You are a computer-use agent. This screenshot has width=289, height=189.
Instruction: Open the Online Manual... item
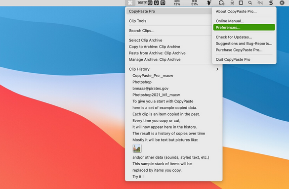pyautogui.click(x=244, y=21)
